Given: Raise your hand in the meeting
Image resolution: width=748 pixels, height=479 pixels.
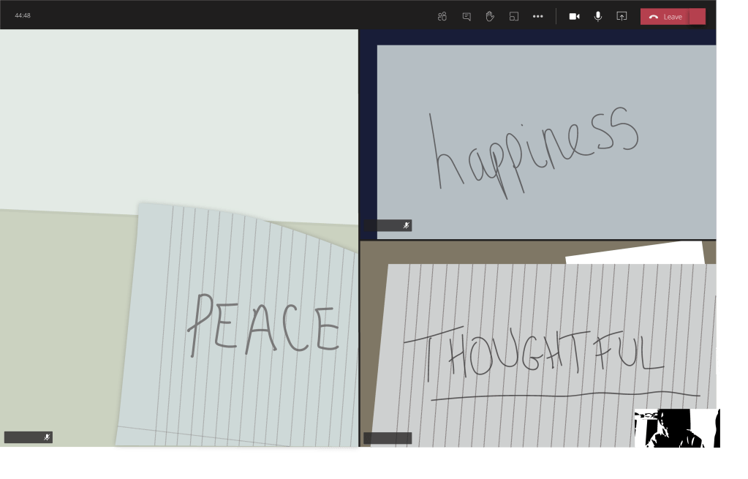Looking at the screenshot, I should (x=490, y=16).
